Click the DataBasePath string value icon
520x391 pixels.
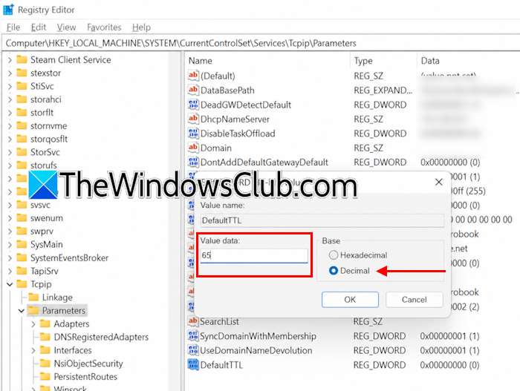pyautogui.click(x=193, y=90)
